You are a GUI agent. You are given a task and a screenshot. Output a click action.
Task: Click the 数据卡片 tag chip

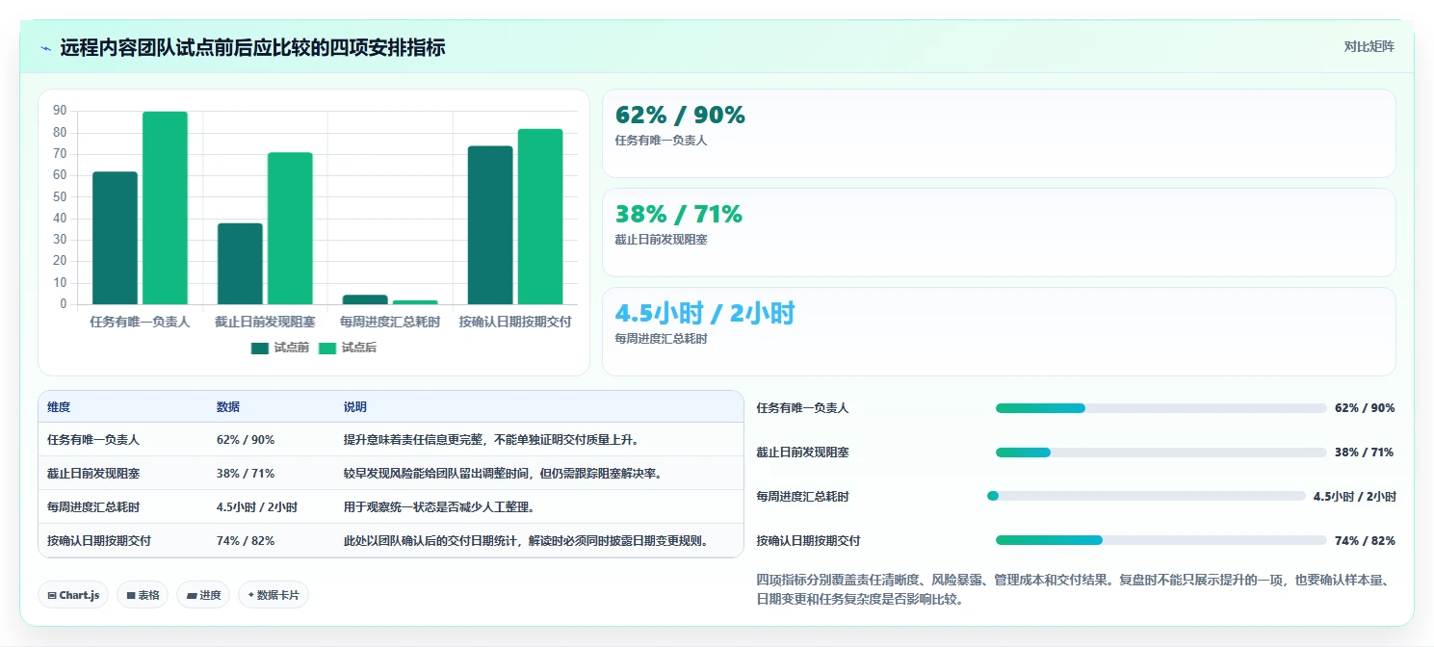click(x=274, y=595)
